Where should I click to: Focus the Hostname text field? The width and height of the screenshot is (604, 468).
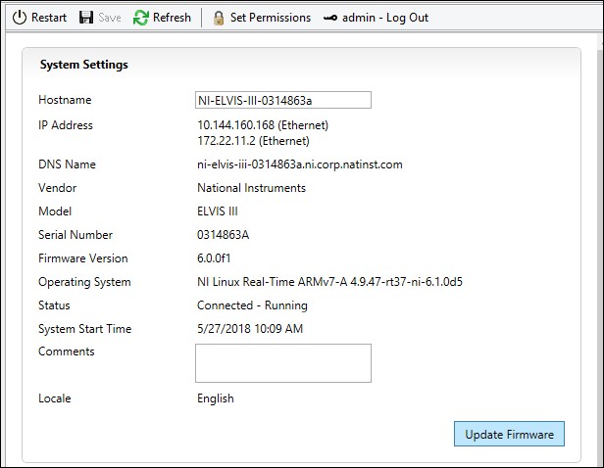(x=282, y=100)
